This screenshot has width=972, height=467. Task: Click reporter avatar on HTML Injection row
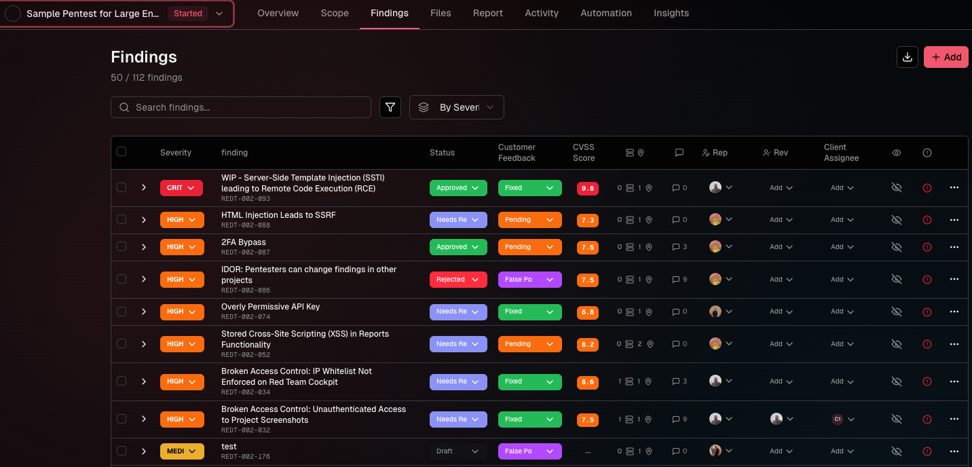[x=715, y=220]
